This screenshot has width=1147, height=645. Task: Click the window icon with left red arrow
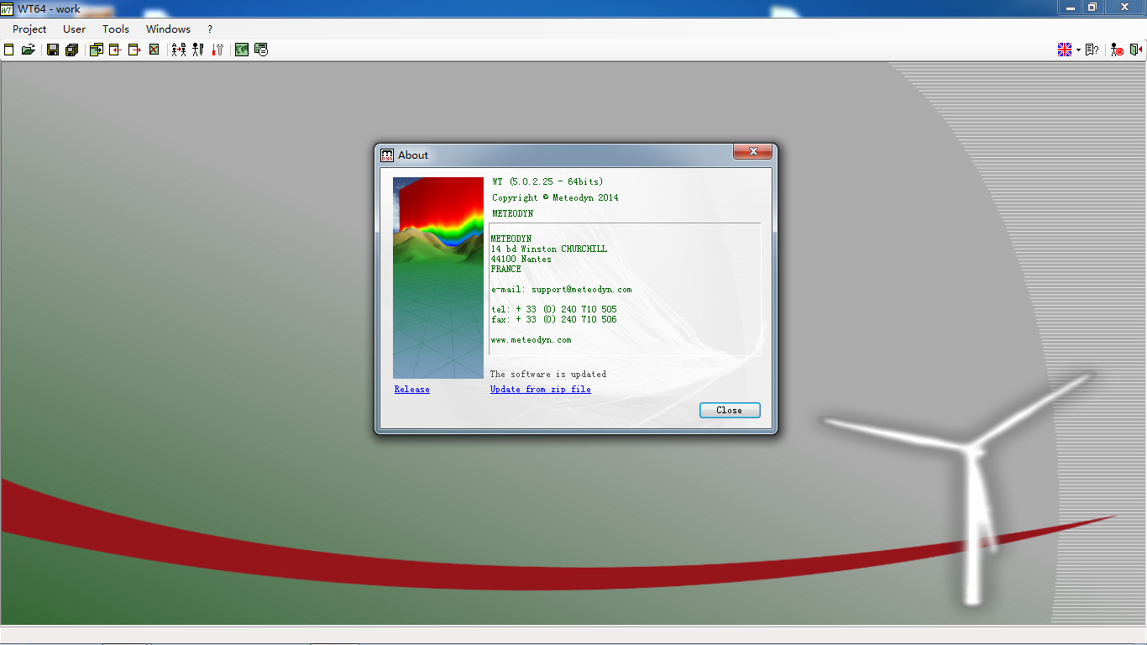point(115,50)
